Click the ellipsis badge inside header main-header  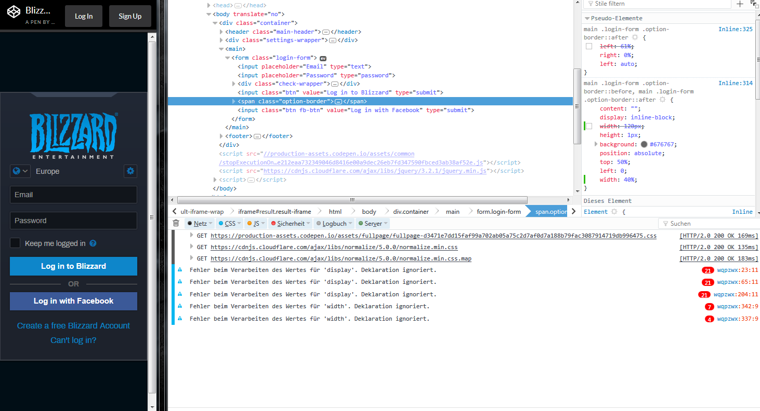tap(325, 32)
